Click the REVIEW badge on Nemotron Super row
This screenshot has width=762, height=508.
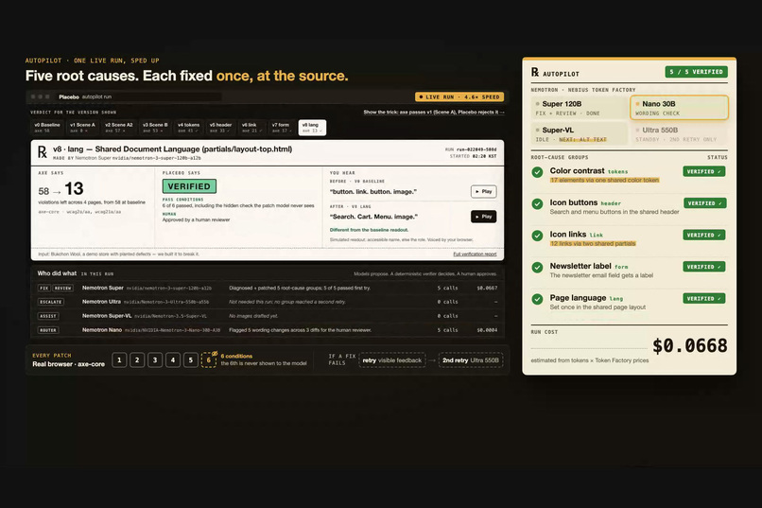63,289
